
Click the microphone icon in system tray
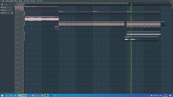pyautogui.click(x=151, y=96)
